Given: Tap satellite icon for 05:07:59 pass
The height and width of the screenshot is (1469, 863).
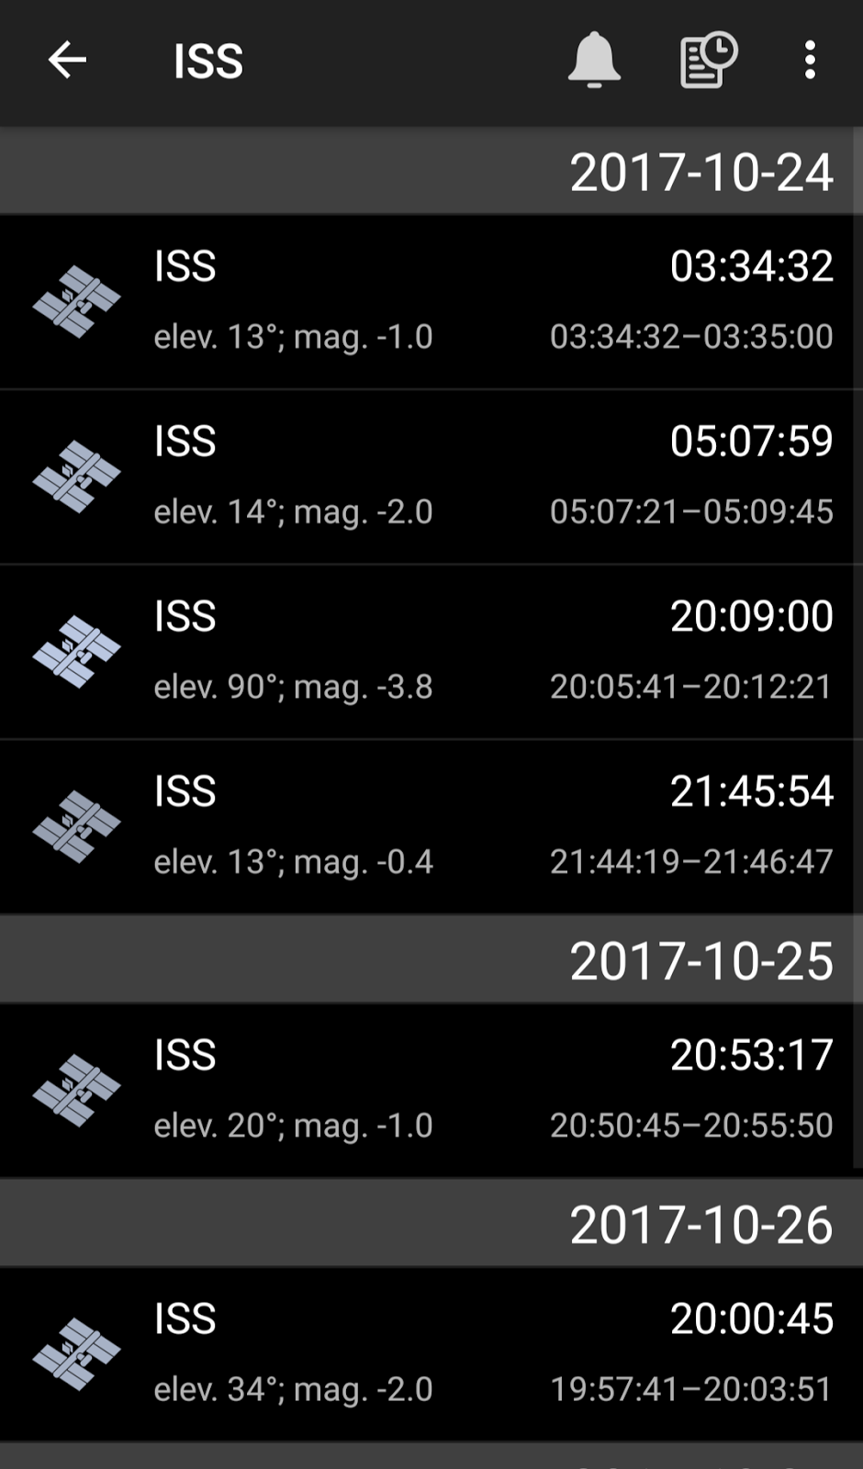Looking at the screenshot, I should coord(77,477).
